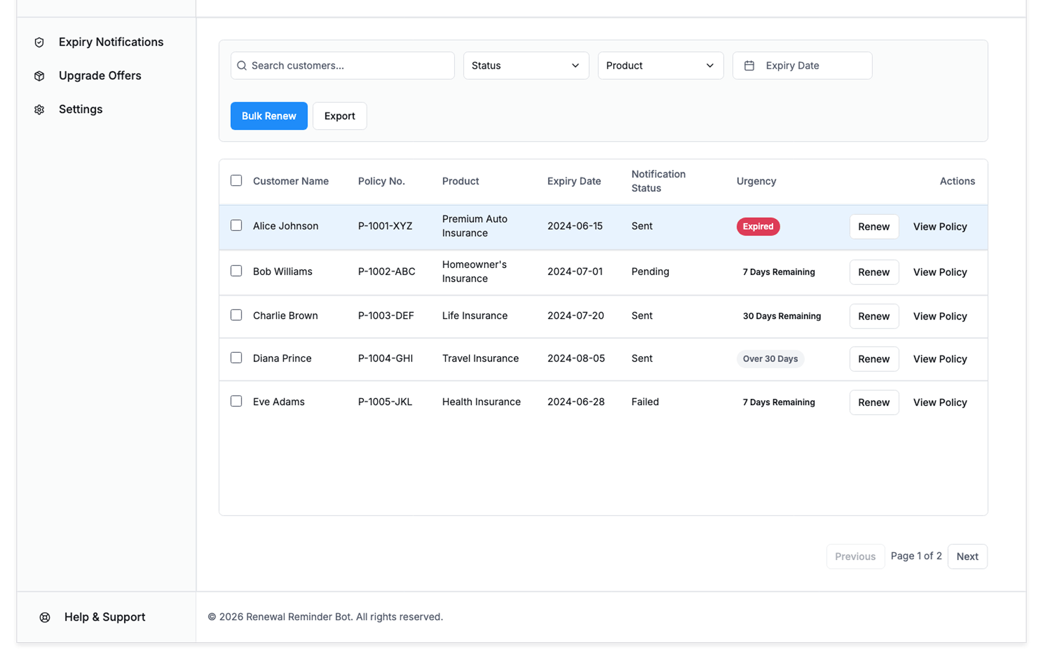Open the Upgrade Offers sidebar menu item

click(100, 75)
